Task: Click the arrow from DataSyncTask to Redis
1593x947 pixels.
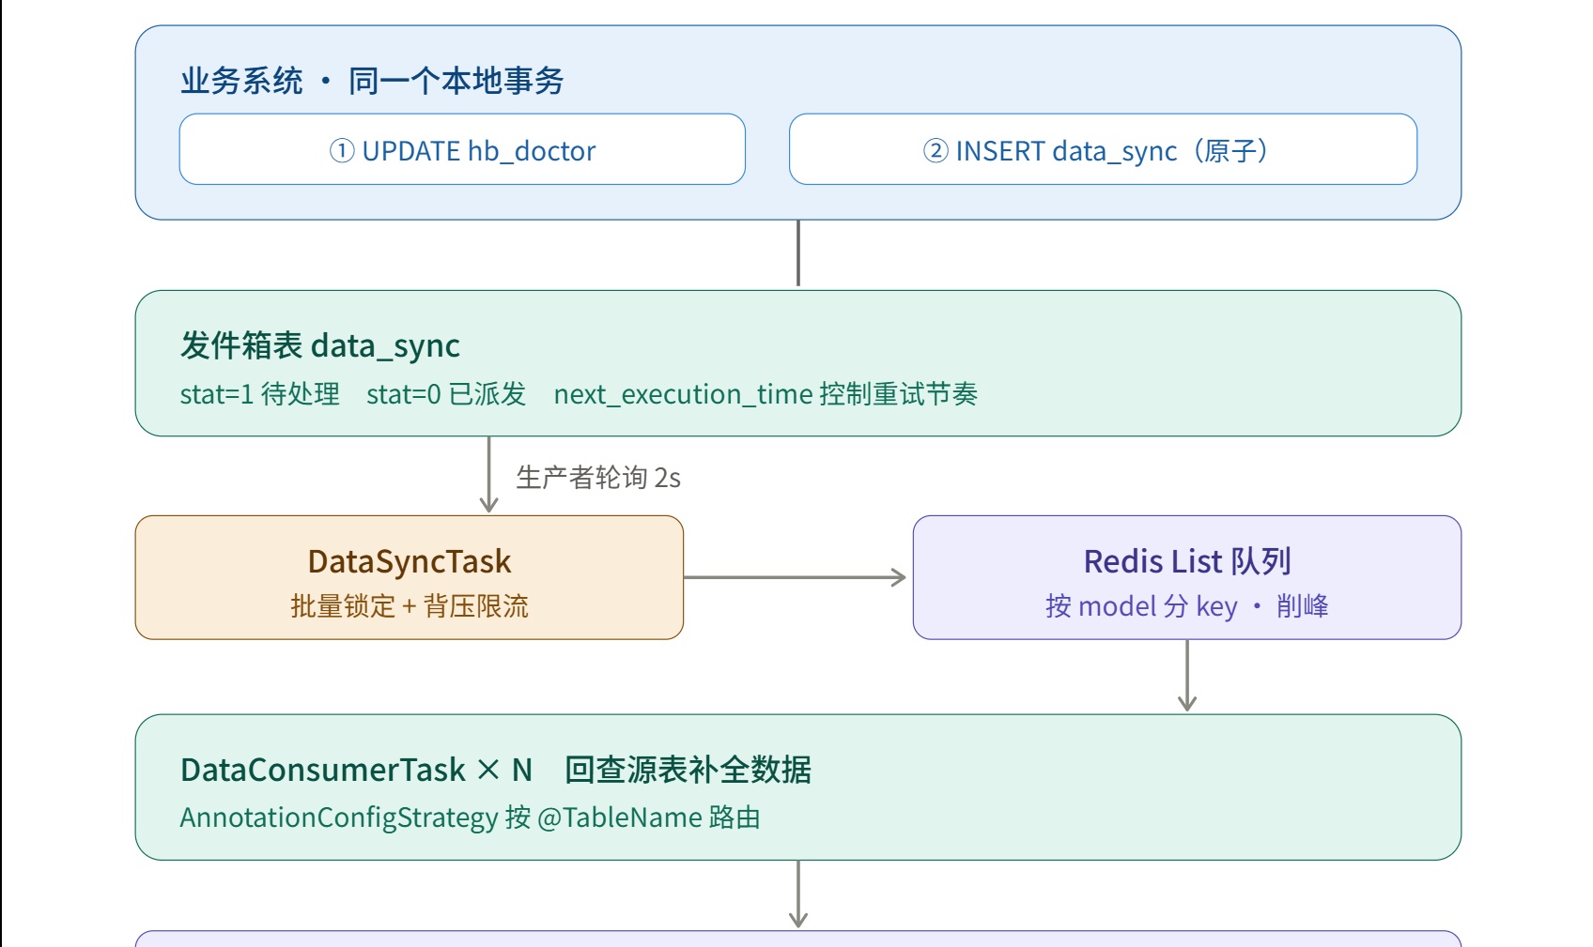Action: click(795, 577)
